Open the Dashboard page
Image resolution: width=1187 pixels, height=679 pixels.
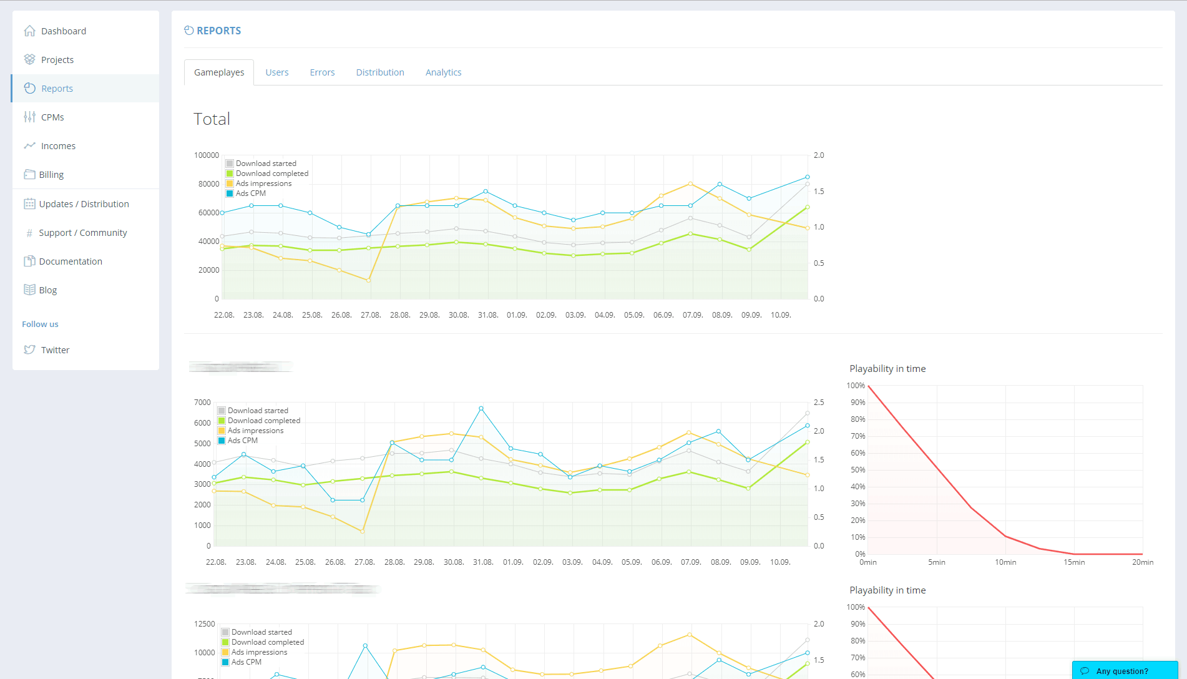(x=85, y=31)
